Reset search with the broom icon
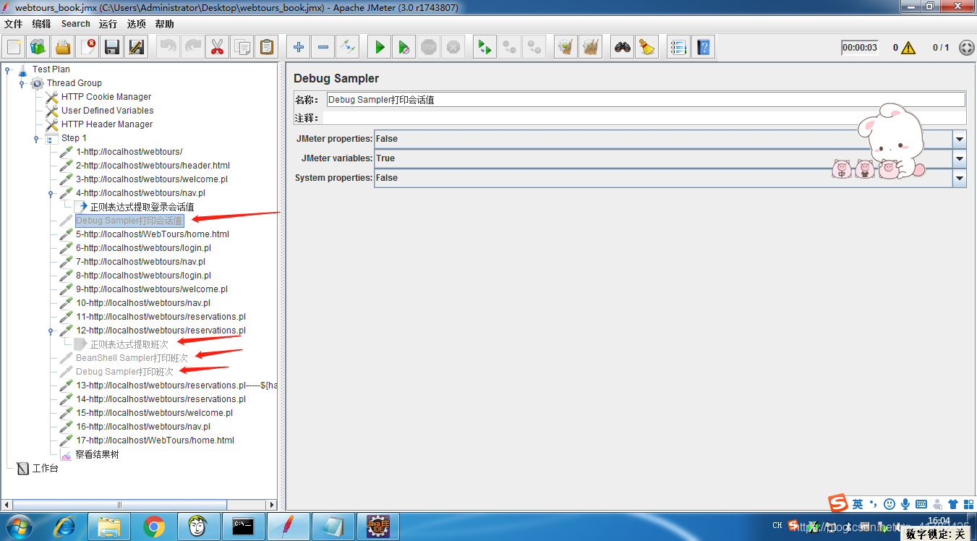 tap(647, 48)
